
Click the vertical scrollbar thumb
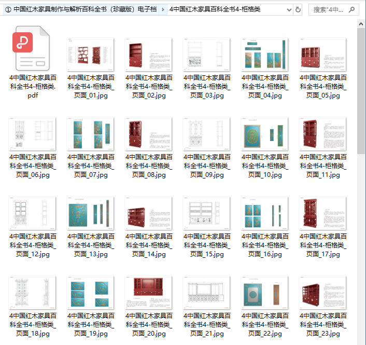tap(361, 91)
